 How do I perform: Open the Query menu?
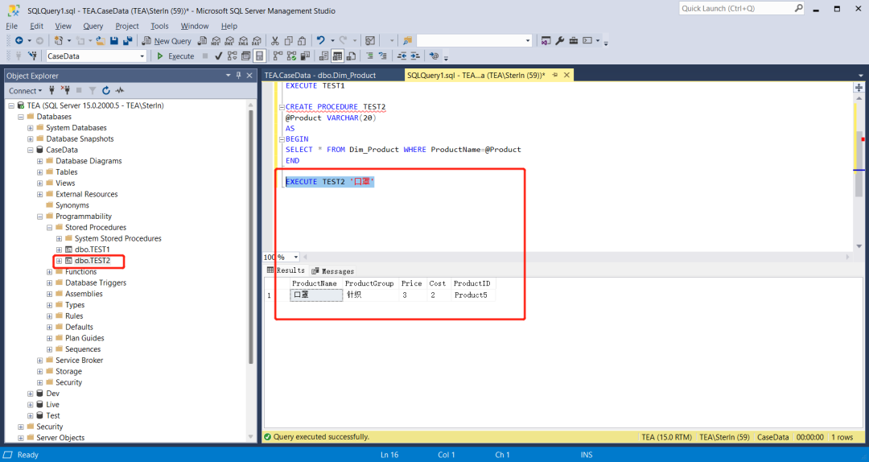point(93,26)
